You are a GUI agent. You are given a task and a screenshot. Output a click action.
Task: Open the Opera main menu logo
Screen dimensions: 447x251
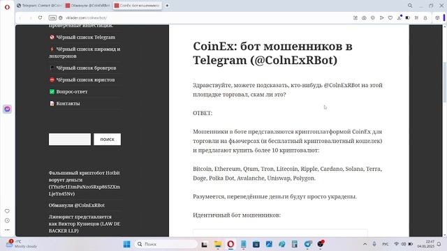7,7
